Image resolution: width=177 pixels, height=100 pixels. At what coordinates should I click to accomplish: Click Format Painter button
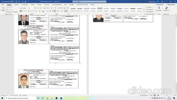12,12
